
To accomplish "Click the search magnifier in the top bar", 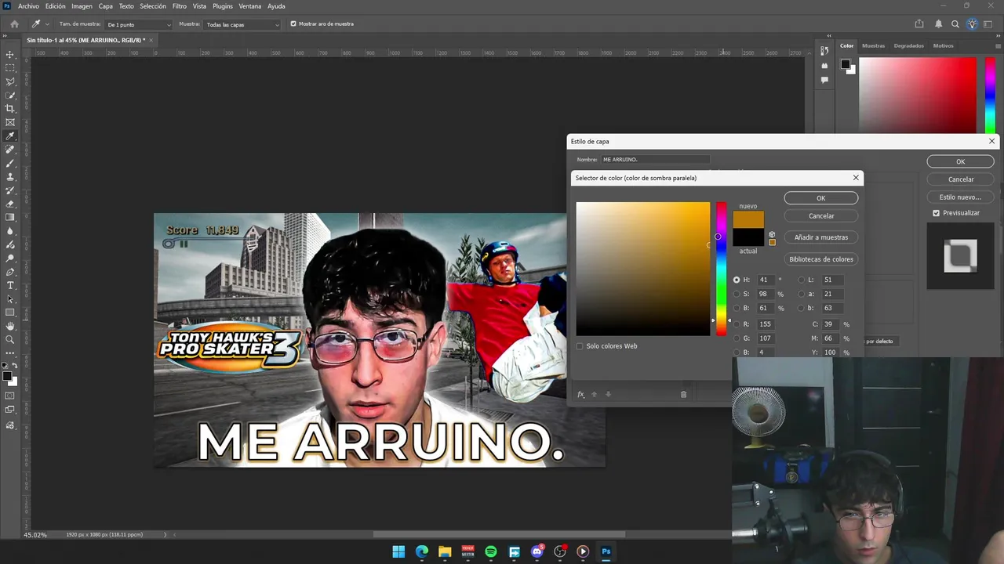I will [955, 24].
